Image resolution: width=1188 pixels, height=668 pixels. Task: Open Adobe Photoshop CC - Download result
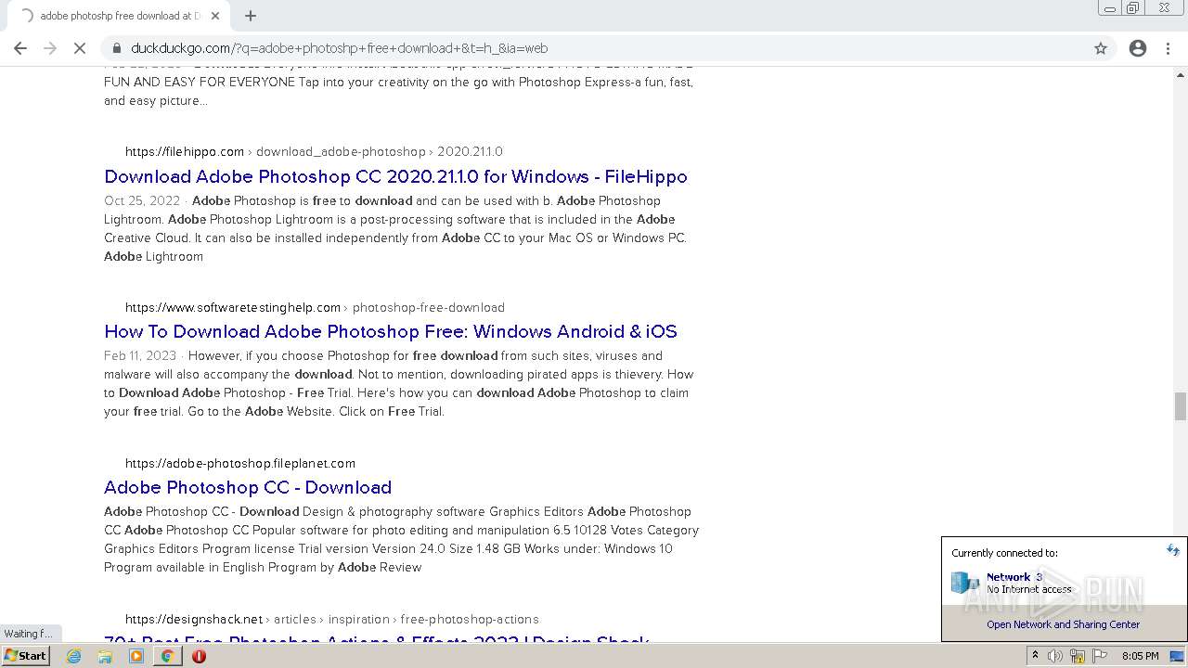248,487
